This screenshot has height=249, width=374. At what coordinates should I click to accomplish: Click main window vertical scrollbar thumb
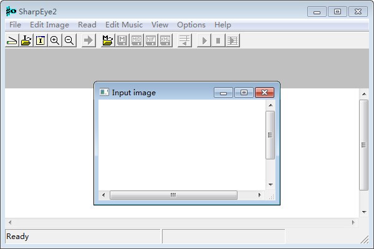click(364, 145)
